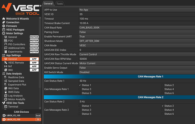195x124 pixels.
Task: Open the APP to Use dropdown
Action: (137, 10)
